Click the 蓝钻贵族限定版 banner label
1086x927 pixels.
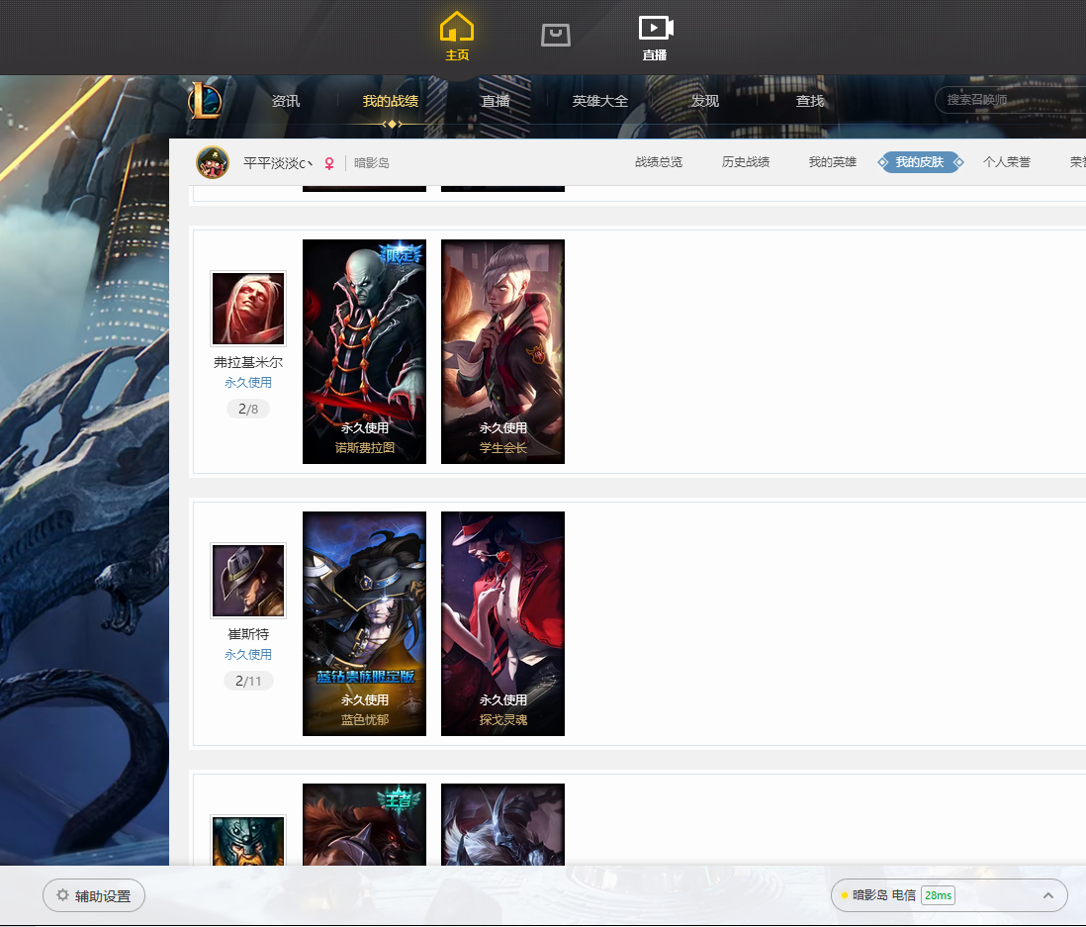(365, 676)
